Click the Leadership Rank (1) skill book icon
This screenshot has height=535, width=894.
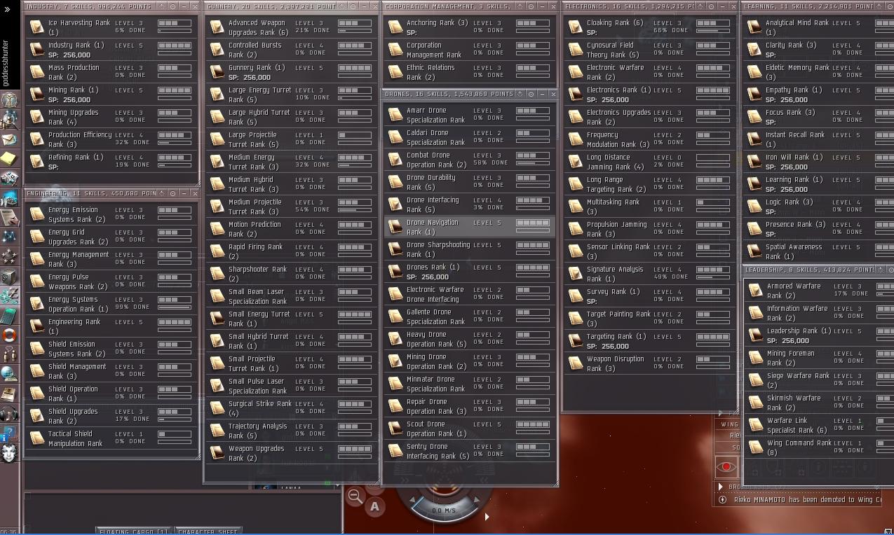pyautogui.click(x=755, y=335)
